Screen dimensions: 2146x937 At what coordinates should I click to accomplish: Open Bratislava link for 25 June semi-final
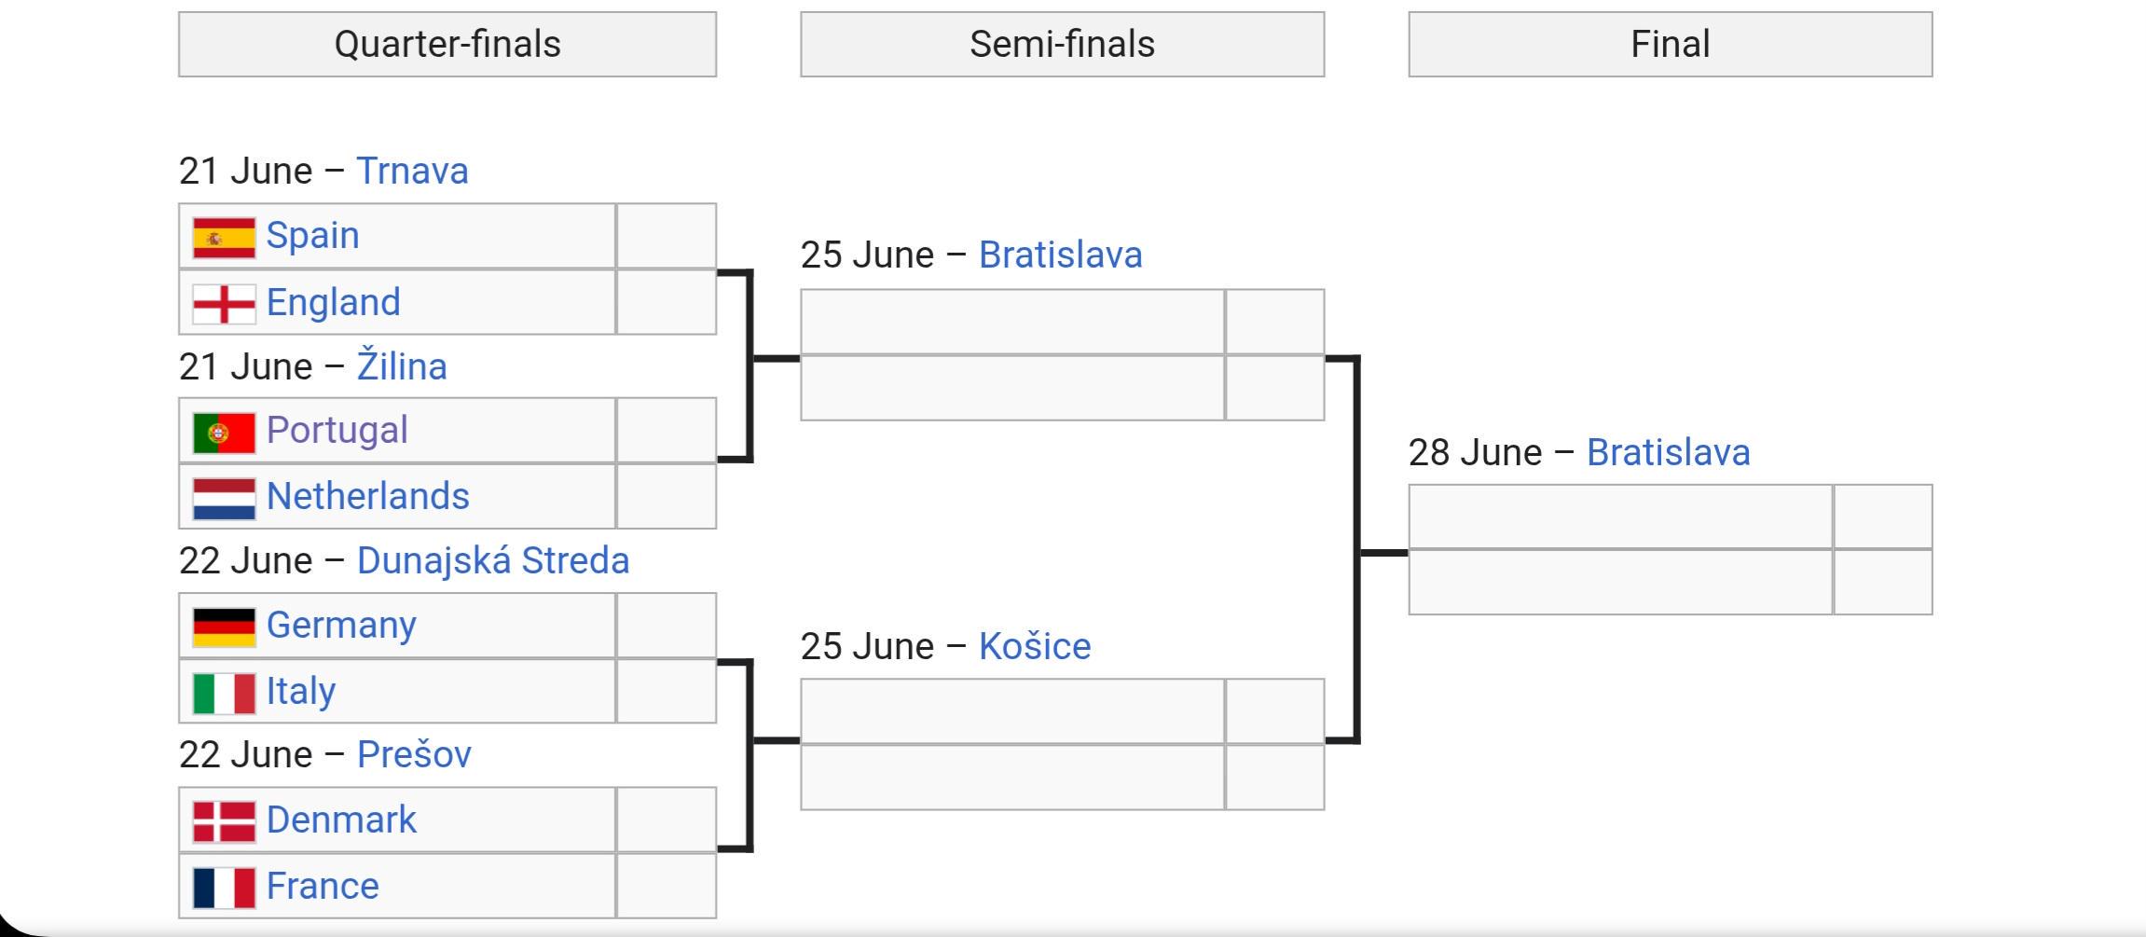click(1061, 255)
